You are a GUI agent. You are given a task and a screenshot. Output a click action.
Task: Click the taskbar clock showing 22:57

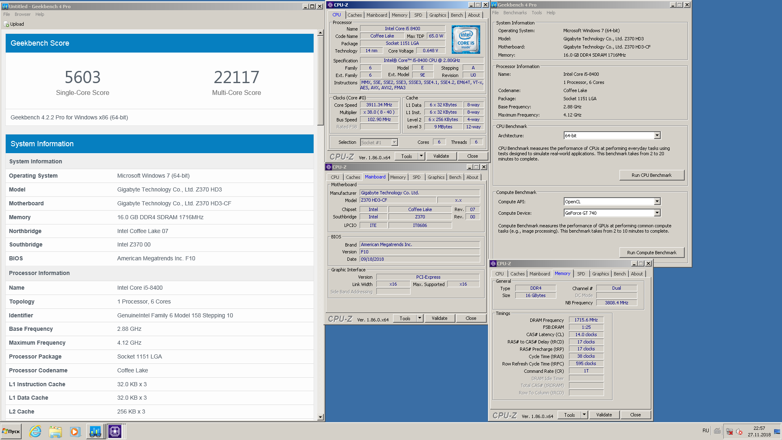759,431
